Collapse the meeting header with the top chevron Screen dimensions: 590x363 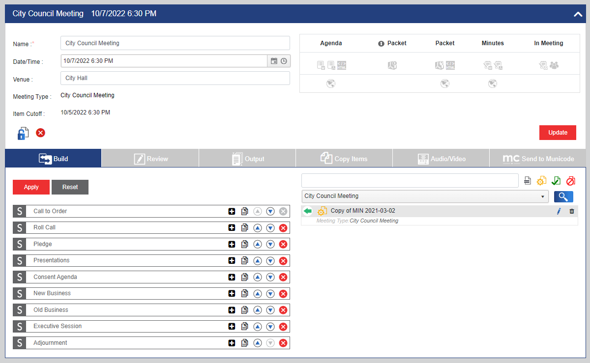click(578, 14)
